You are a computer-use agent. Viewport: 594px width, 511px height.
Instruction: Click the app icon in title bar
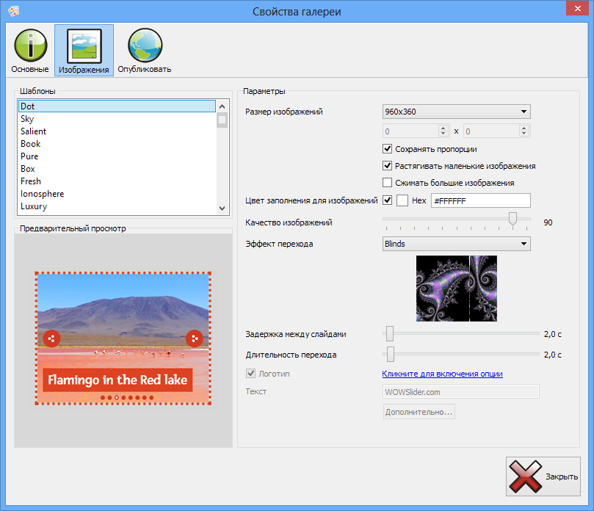(x=13, y=11)
